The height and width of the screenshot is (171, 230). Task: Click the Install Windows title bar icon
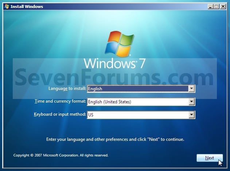(7, 7)
